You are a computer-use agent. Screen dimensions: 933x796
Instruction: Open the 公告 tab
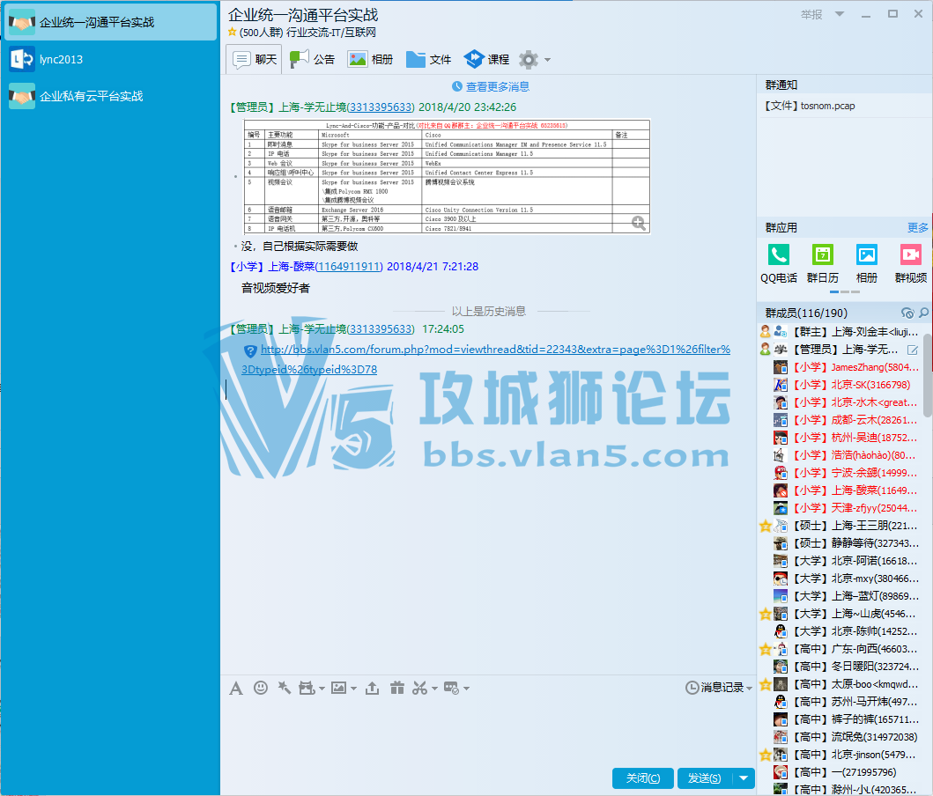coord(313,60)
